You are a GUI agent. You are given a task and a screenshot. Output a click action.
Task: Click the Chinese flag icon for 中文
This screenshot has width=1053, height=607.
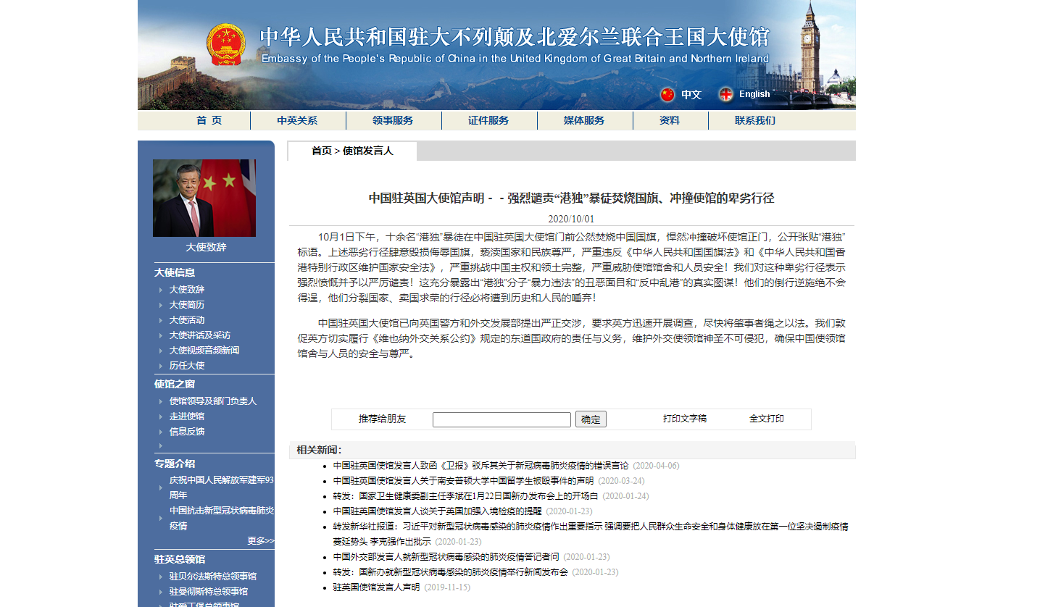coord(667,94)
